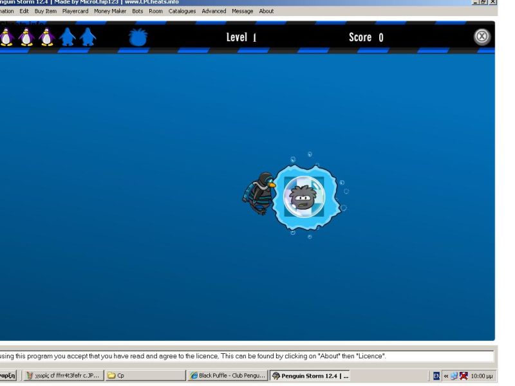Click the Score 0 indicator text
Viewport: 515px width, 386px height.
(366, 37)
